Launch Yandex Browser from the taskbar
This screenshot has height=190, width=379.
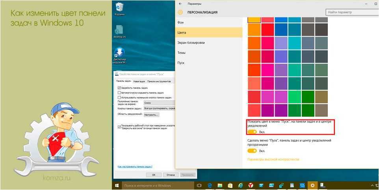(x=251, y=185)
